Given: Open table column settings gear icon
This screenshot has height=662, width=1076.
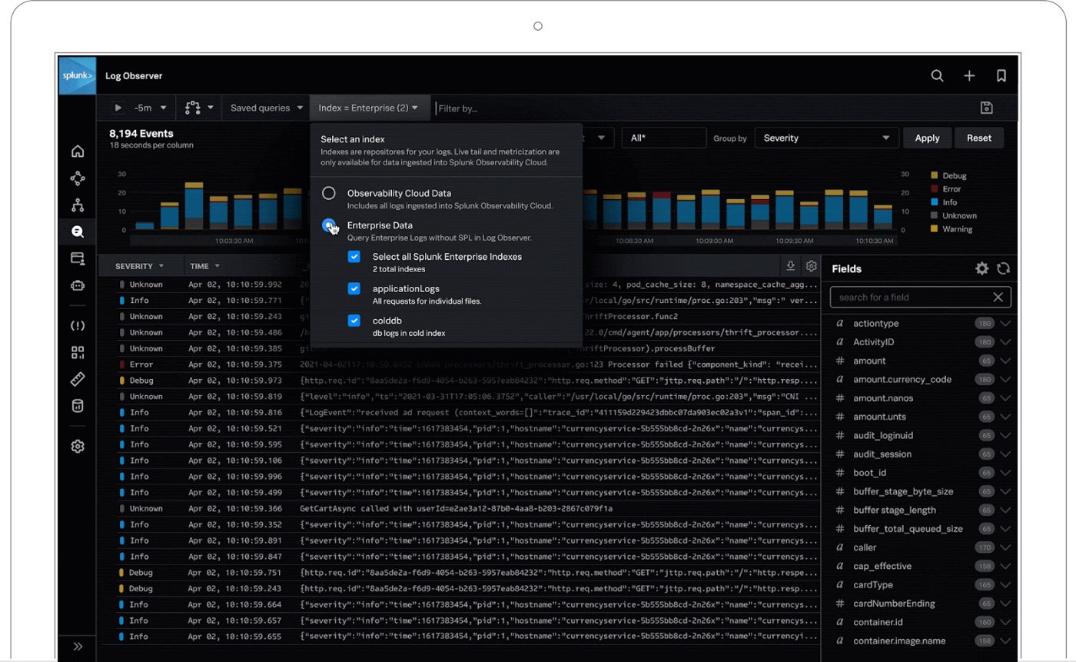Looking at the screenshot, I should 812,265.
